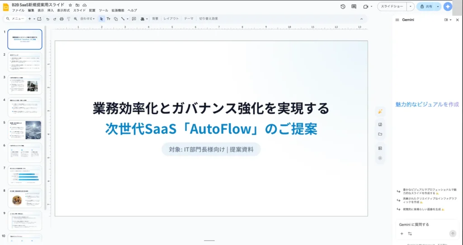The height and width of the screenshot is (245, 463).
Task: Star this presentation as favorite
Action: 70,5
